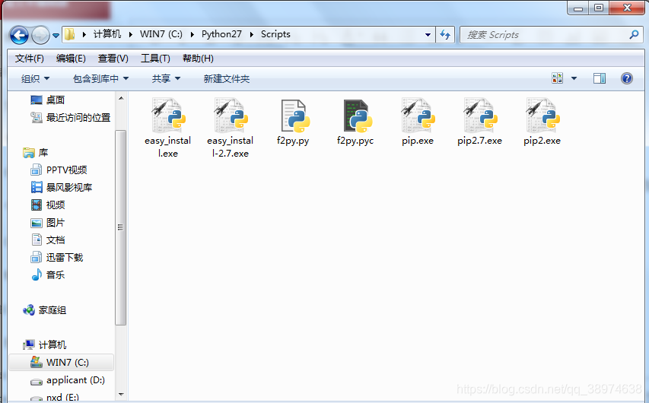
Task: Select the pip2.exe file icon
Action: (x=542, y=115)
